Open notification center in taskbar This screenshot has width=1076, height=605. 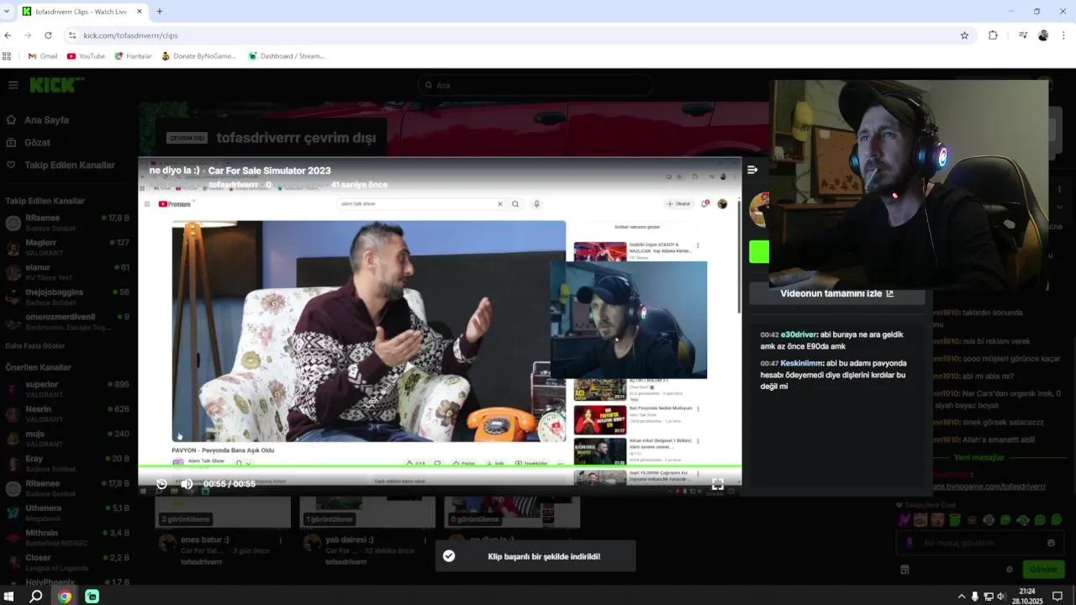coord(1058,597)
